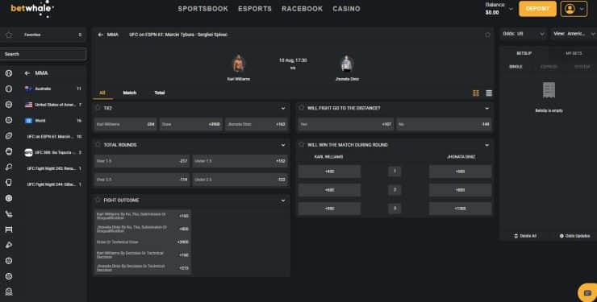The width and height of the screenshot is (597, 302).
Task: Open live chat bubble at bottom right
Action: pos(587,293)
